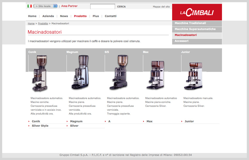Open Accessori sidebar item

197,41
